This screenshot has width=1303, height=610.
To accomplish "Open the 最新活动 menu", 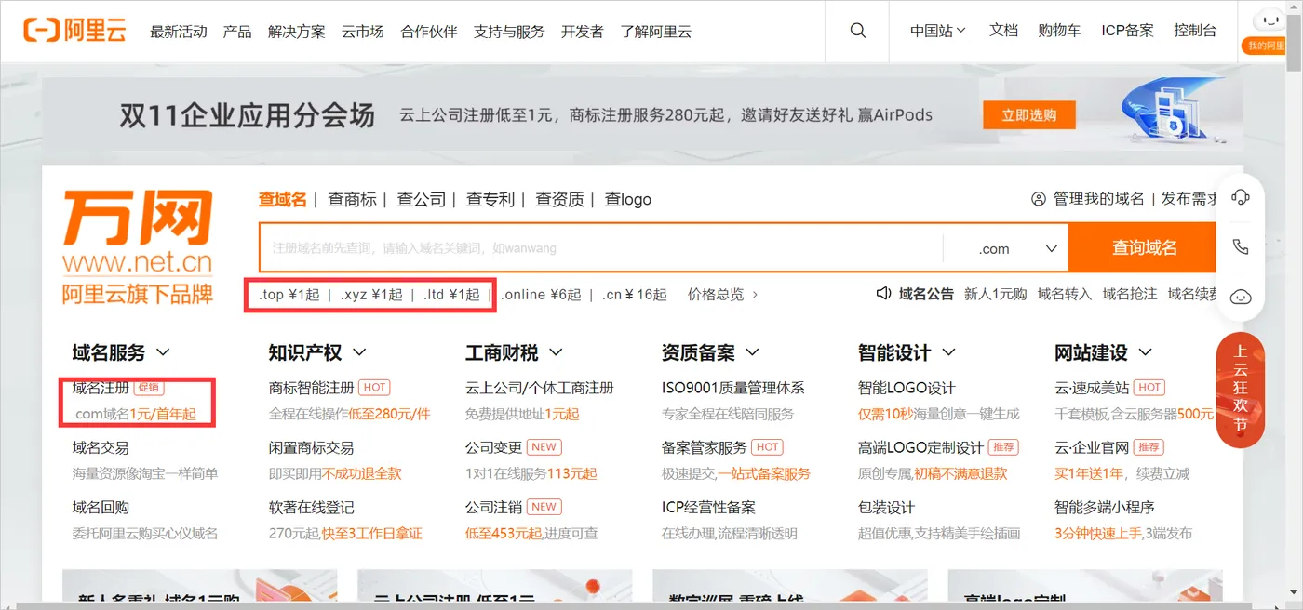I will [179, 31].
